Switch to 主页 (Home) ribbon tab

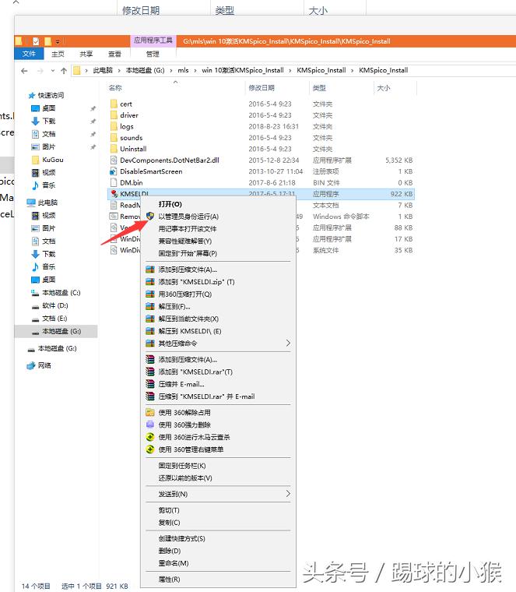pyautogui.click(x=58, y=54)
